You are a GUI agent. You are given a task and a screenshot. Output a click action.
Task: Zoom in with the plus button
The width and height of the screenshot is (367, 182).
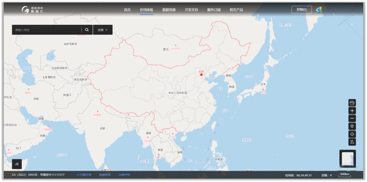pyautogui.click(x=352, y=111)
